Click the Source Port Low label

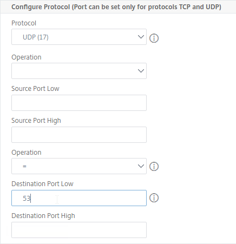pos(35,89)
